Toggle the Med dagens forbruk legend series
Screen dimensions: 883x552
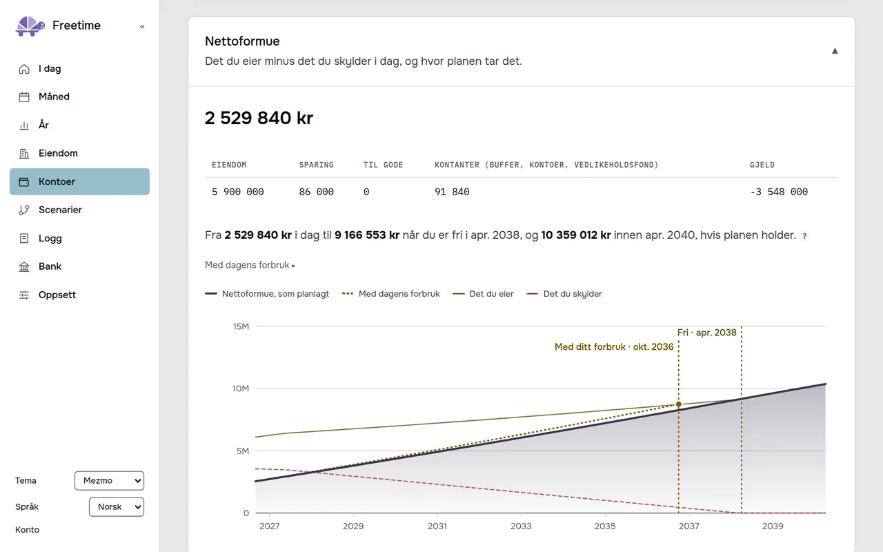(390, 294)
